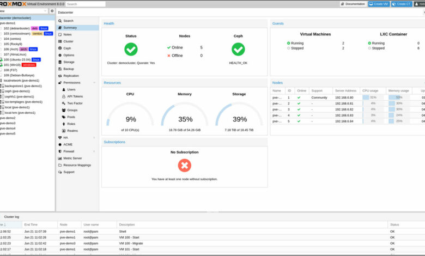The height and width of the screenshot is (256, 425).
Task: Open the Replication menu entry
Action: [x=77, y=76]
